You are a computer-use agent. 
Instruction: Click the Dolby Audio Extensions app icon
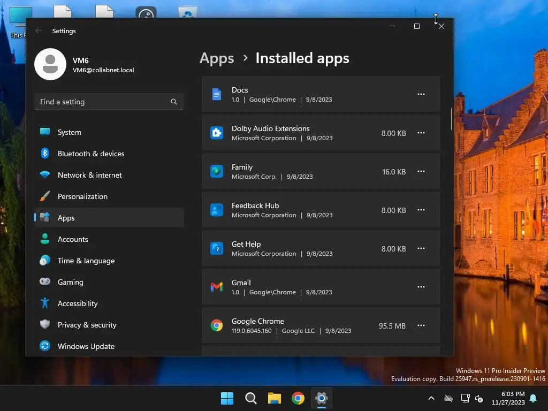click(217, 133)
